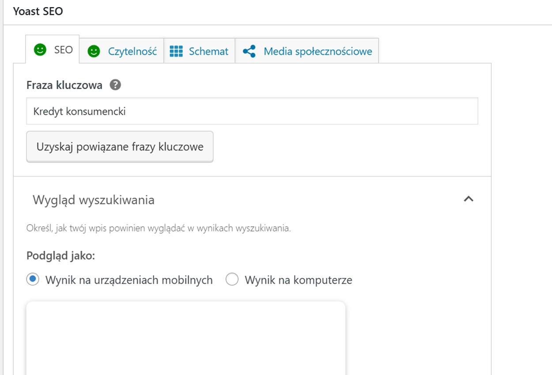Click the blue grid icon on the Schemat tab
552x375 pixels.
[175, 51]
